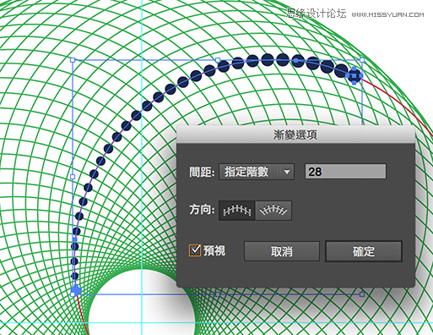Click the top-right bounding box handle
The height and width of the screenshot is (335, 433).
pos(362,60)
